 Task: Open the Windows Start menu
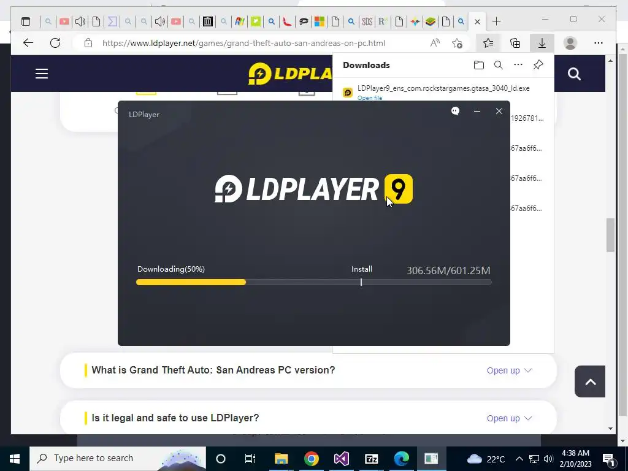click(15, 459)
